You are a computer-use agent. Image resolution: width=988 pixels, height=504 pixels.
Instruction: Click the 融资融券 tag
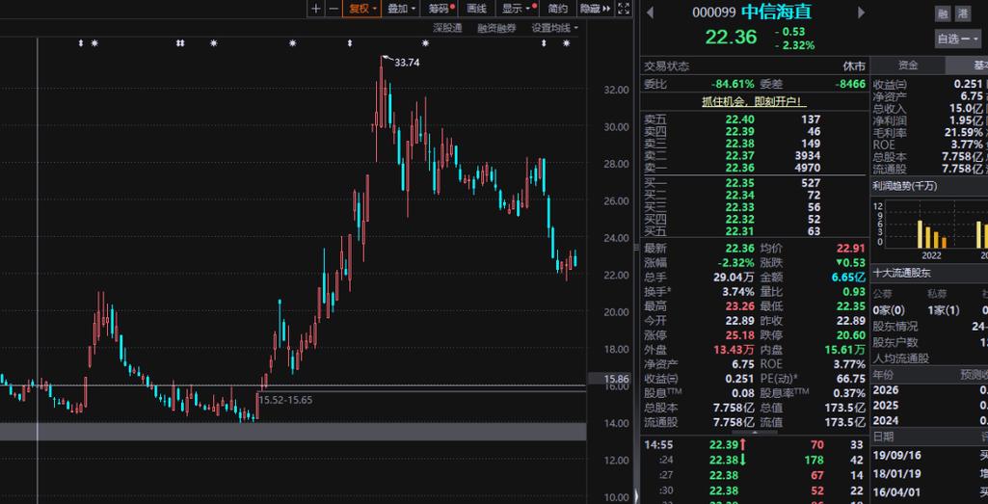pyautogui.click(x=495, y=28)
